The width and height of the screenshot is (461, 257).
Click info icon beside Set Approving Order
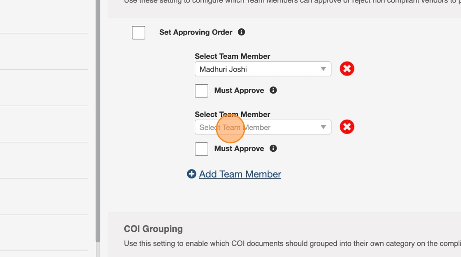[242, 32]
